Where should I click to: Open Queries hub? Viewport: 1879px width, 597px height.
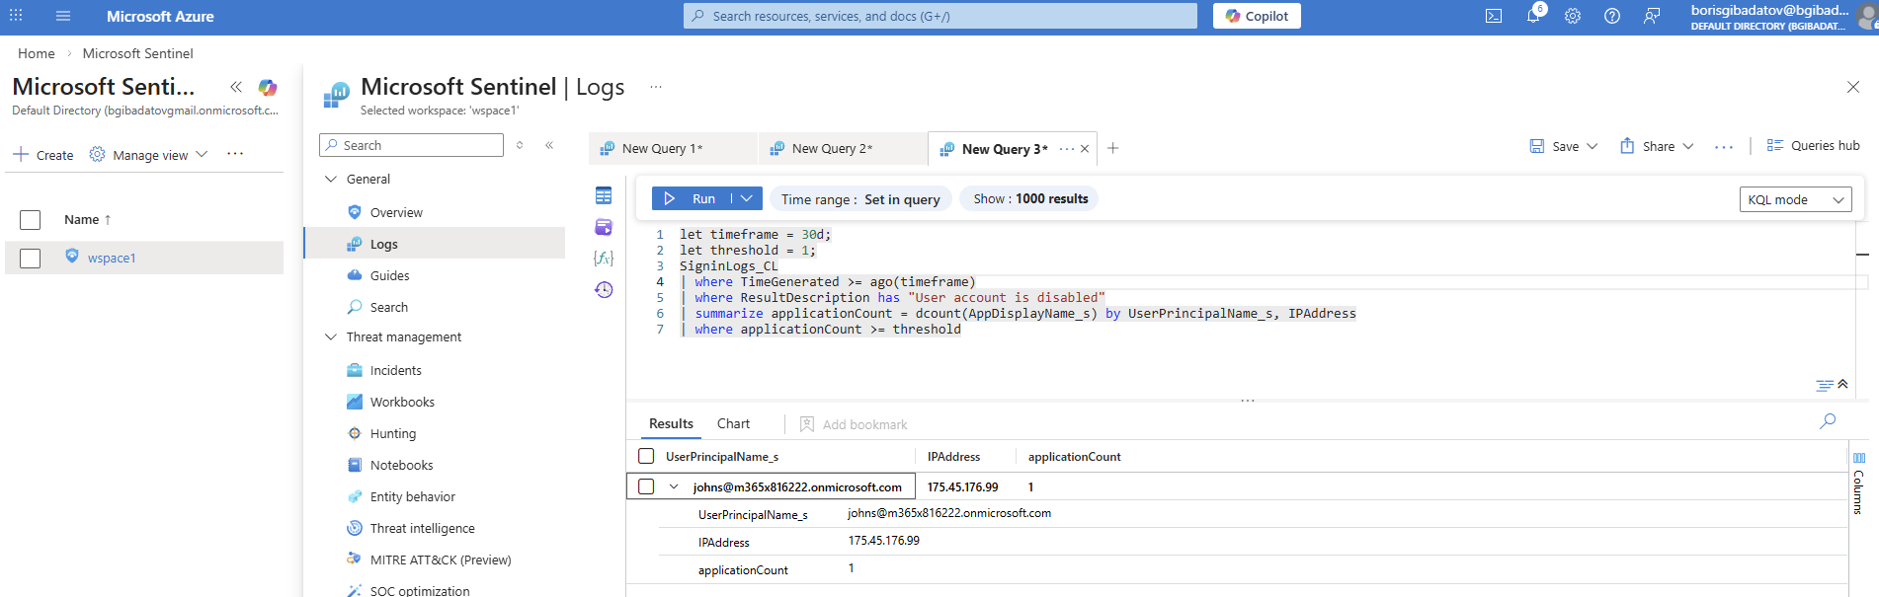[x=1814, y=146]
